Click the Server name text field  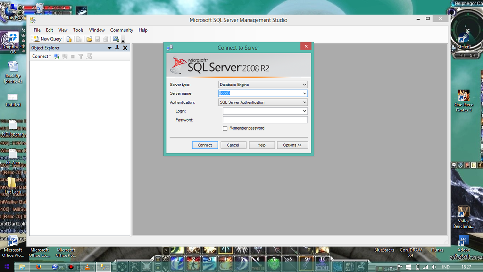[260, 93]
